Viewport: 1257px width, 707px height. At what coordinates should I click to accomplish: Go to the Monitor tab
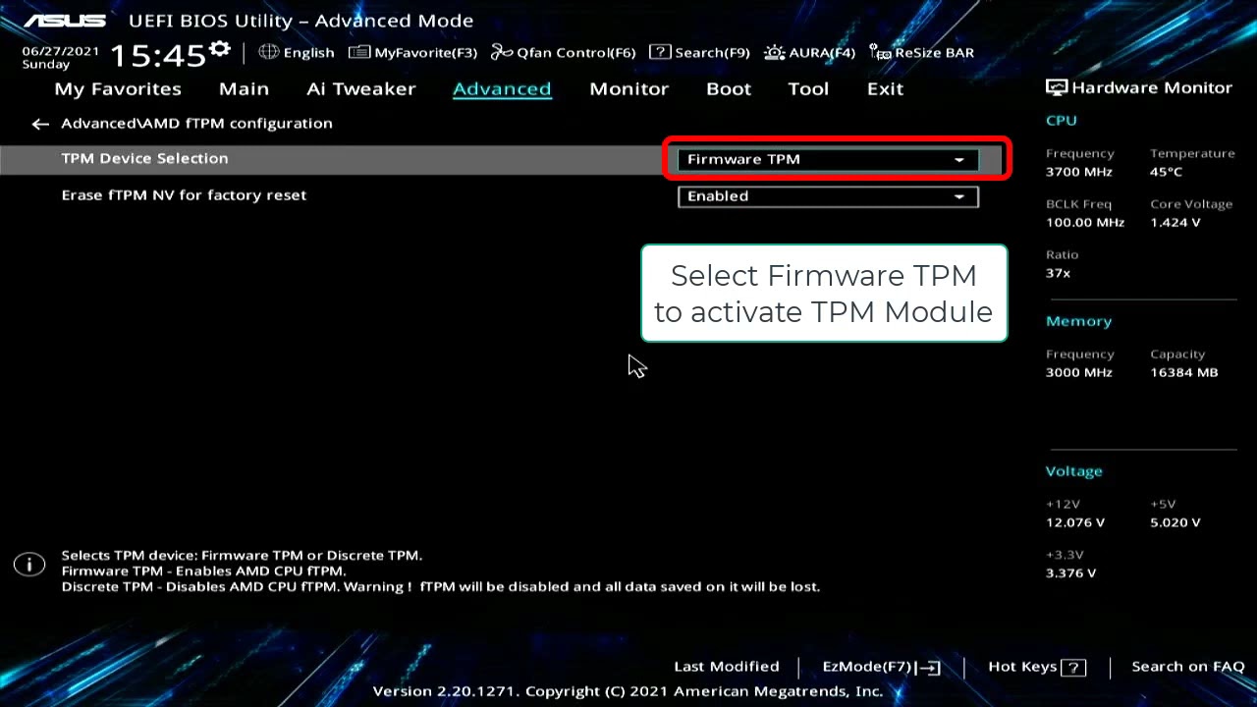point(628,88)
